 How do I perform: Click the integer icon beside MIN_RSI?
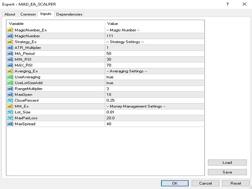[x=10, y=59]
